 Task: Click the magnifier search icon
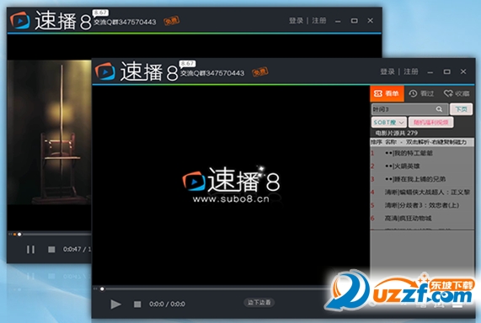(439, 109)
